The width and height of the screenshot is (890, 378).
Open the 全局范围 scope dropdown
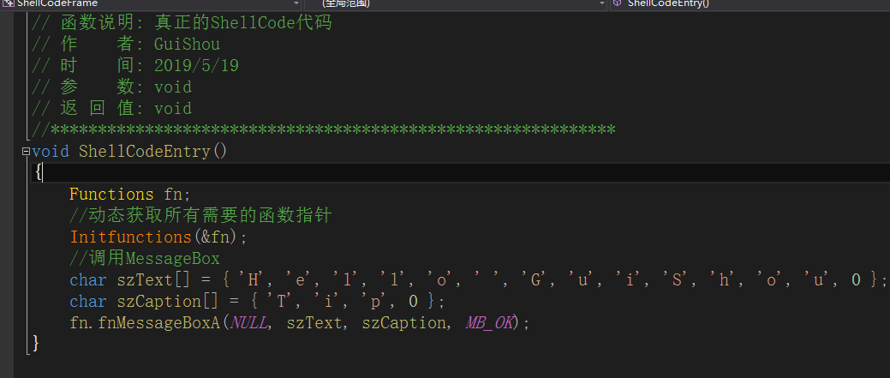pos(601,3)
